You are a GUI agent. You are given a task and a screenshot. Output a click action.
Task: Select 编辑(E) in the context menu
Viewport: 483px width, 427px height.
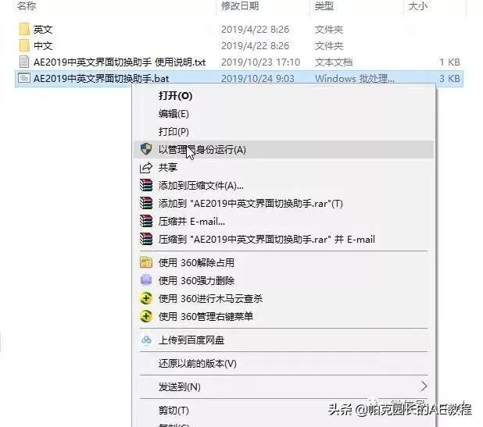[x=174, y=114]
